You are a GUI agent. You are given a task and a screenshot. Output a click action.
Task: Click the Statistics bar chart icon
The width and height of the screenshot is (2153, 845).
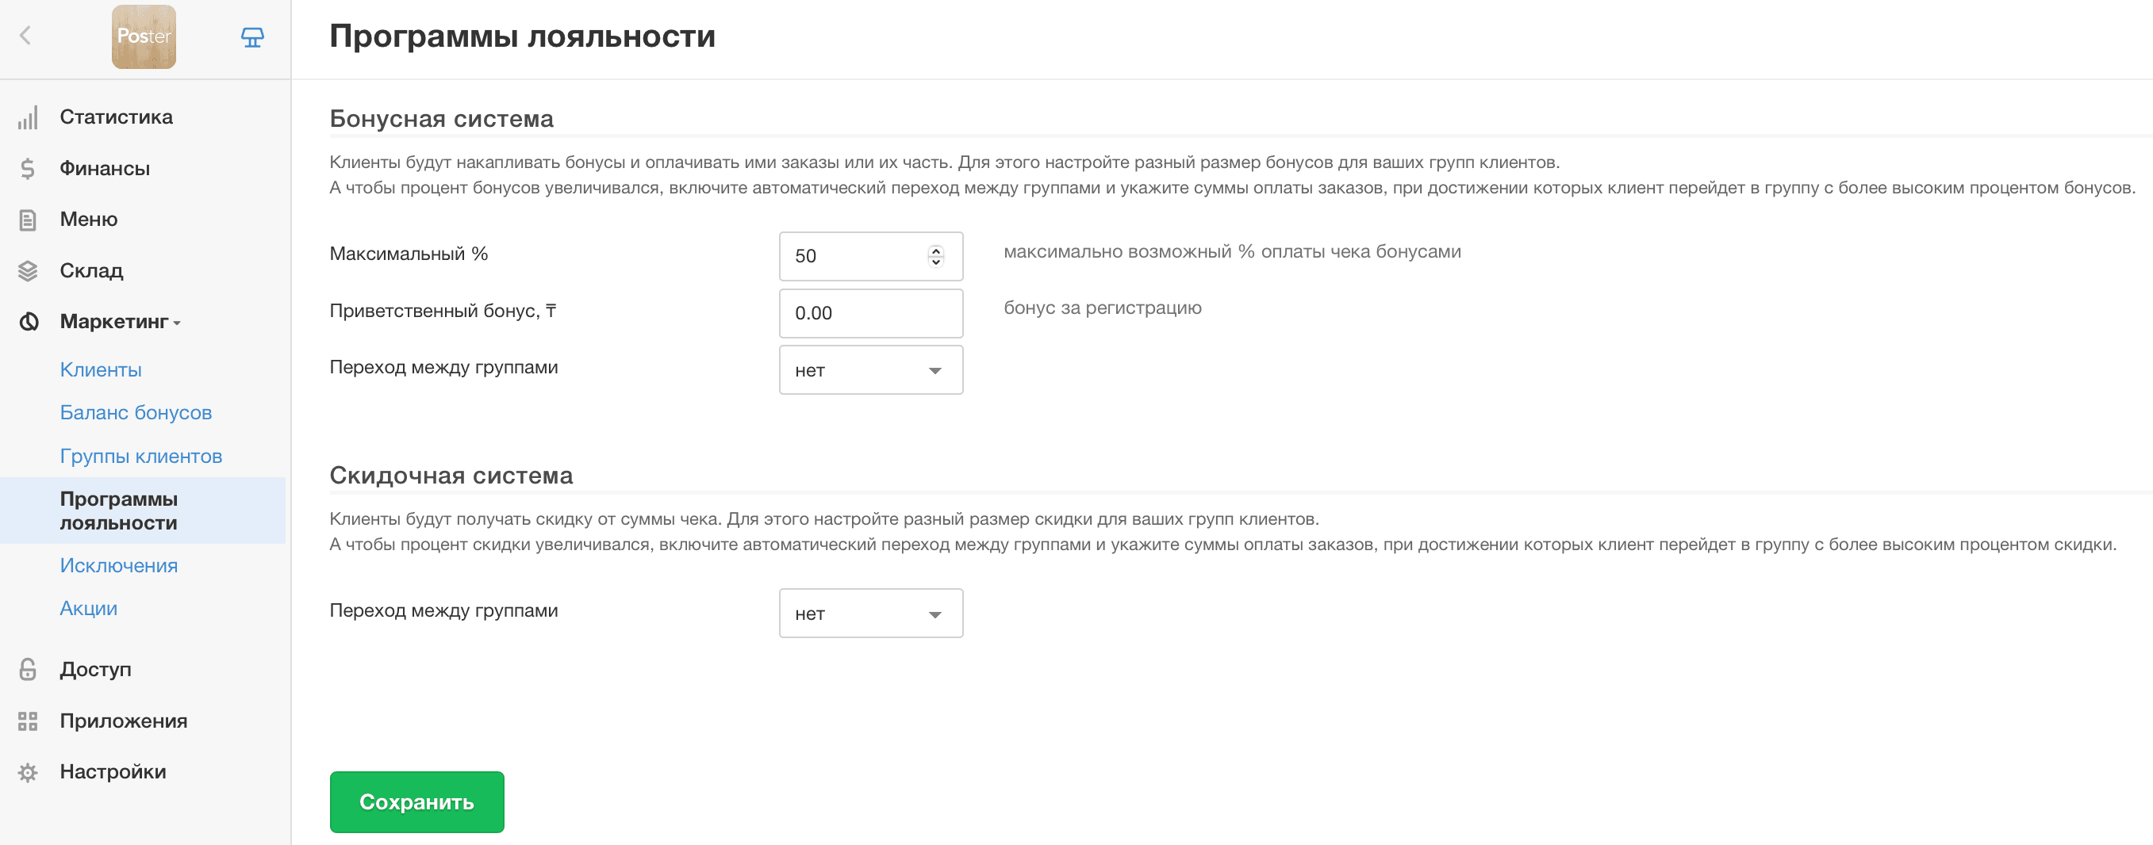coord(29,118)
